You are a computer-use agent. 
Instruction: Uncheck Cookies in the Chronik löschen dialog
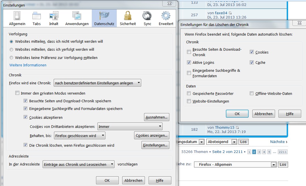coord(252,52)
